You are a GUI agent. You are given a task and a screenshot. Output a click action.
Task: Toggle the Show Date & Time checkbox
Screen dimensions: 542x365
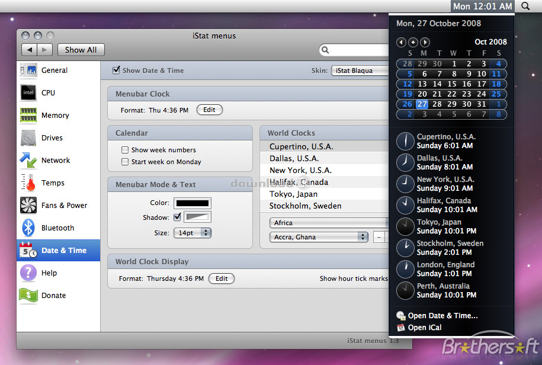click(x=116, y=69)
